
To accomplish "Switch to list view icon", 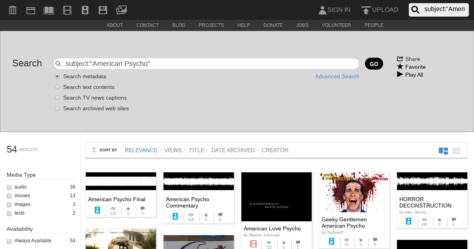I will [x=457, y=151].
